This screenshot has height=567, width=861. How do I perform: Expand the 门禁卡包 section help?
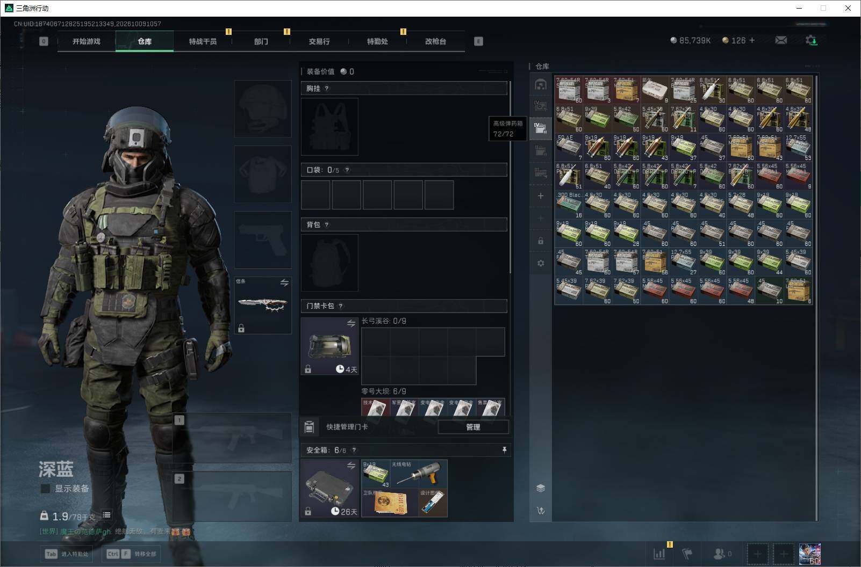pyautogui.click(x=341, y=306)
